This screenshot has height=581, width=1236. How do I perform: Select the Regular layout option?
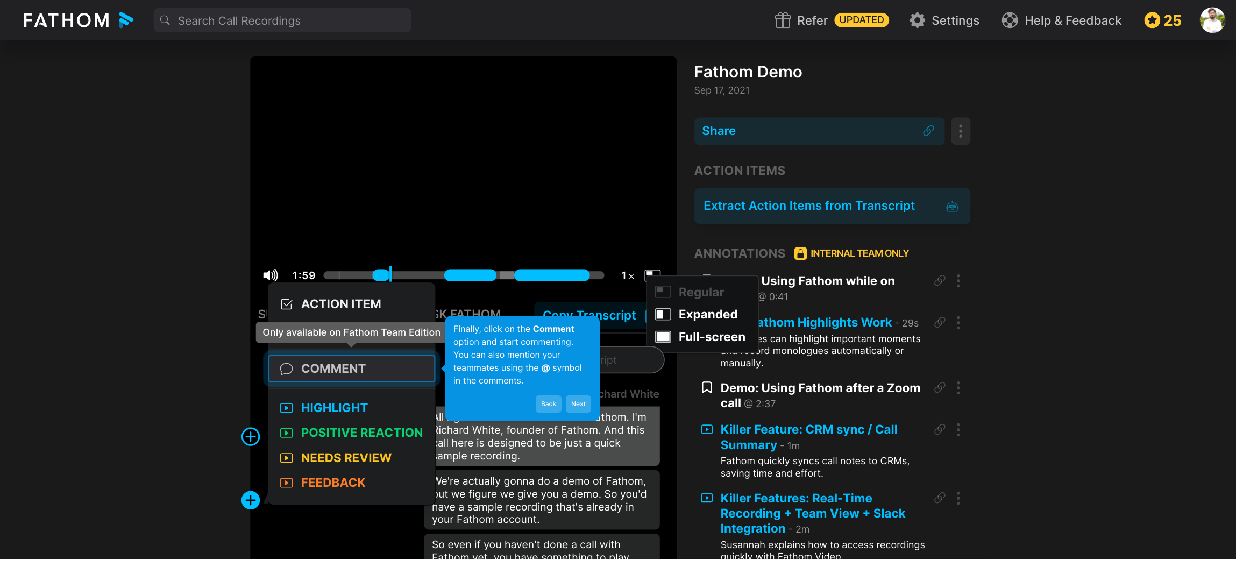click(x=702, y=292)
